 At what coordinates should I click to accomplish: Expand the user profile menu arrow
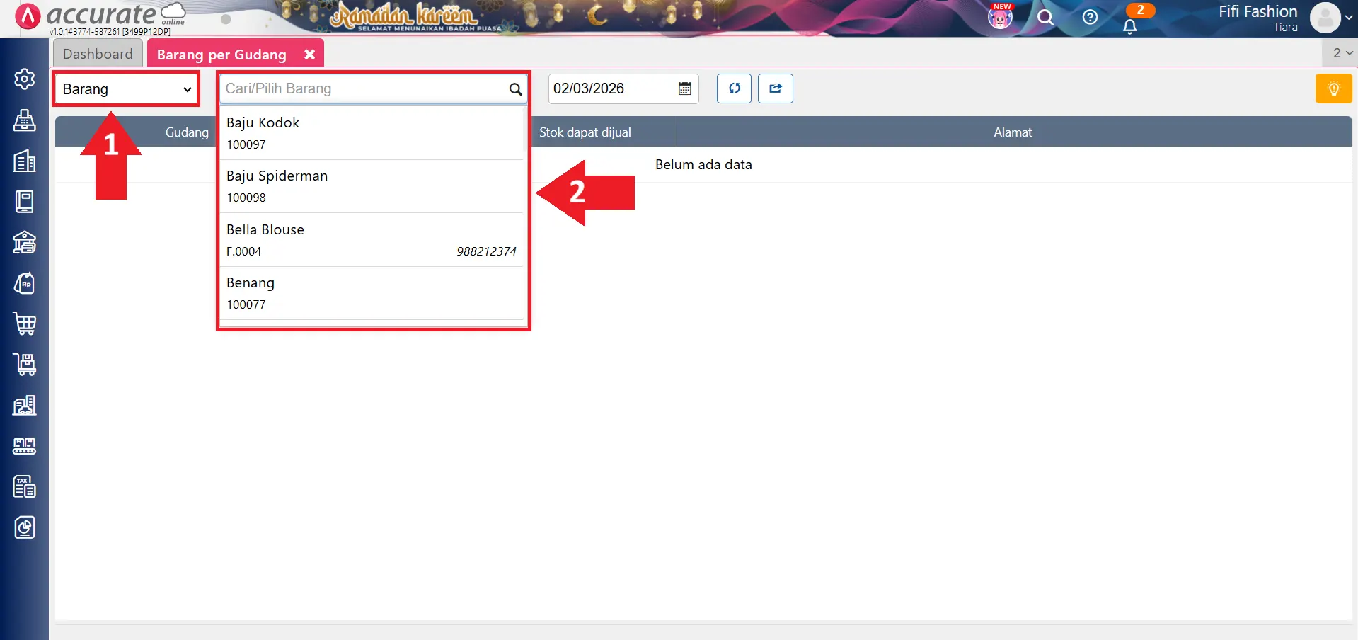pyautogui.click(x=1349, y=18)
